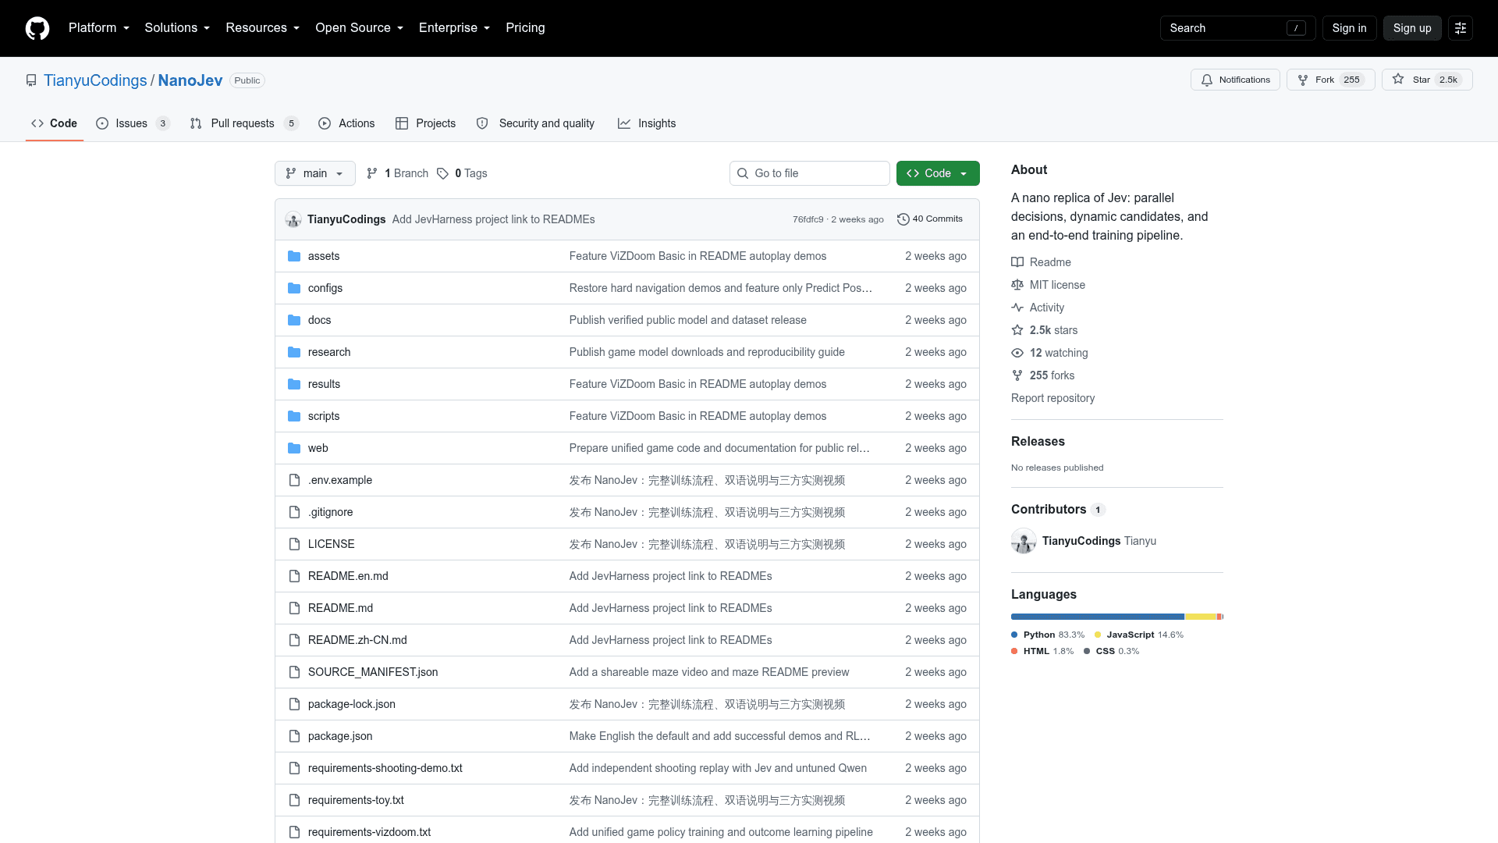
Task: Fork the NanoJev repository
Action: pyautogui.click(x=1330, y=80)
